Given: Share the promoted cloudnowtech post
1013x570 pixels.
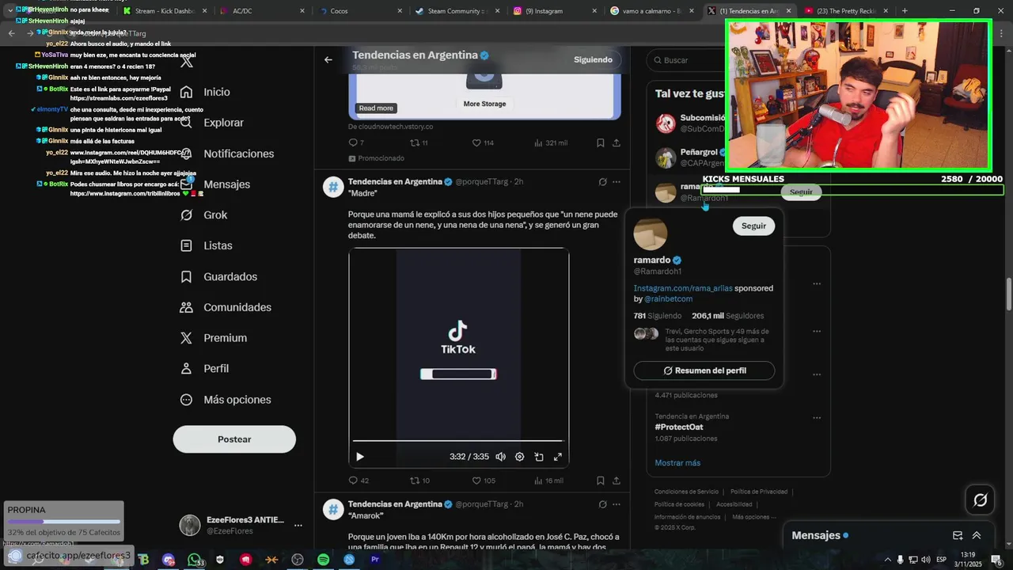Looking at the screenshot, I should pos(617,143).
